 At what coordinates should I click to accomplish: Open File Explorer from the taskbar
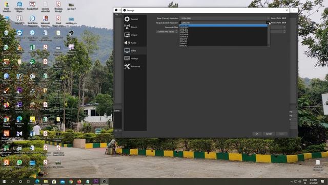[x=46, y=181]
